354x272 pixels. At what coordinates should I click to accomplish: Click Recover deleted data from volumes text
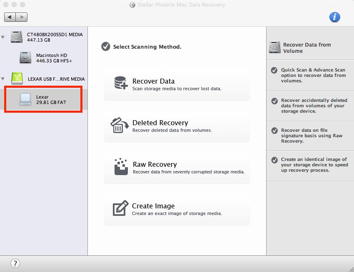(x=172, y=130)
